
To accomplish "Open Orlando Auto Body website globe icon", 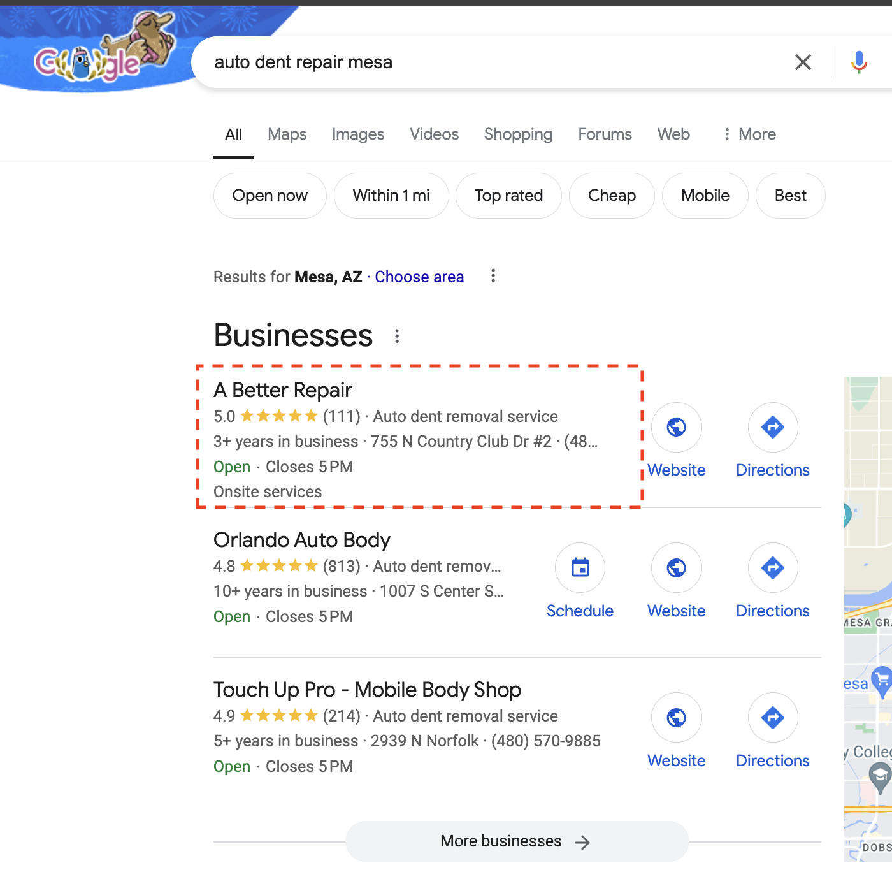I will [x=676, y=568].
